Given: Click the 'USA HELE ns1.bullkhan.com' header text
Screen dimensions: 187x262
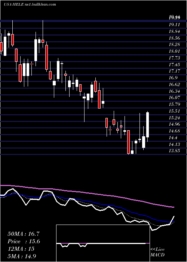Looking at the screenshot, I should click(x=30, y=4).
